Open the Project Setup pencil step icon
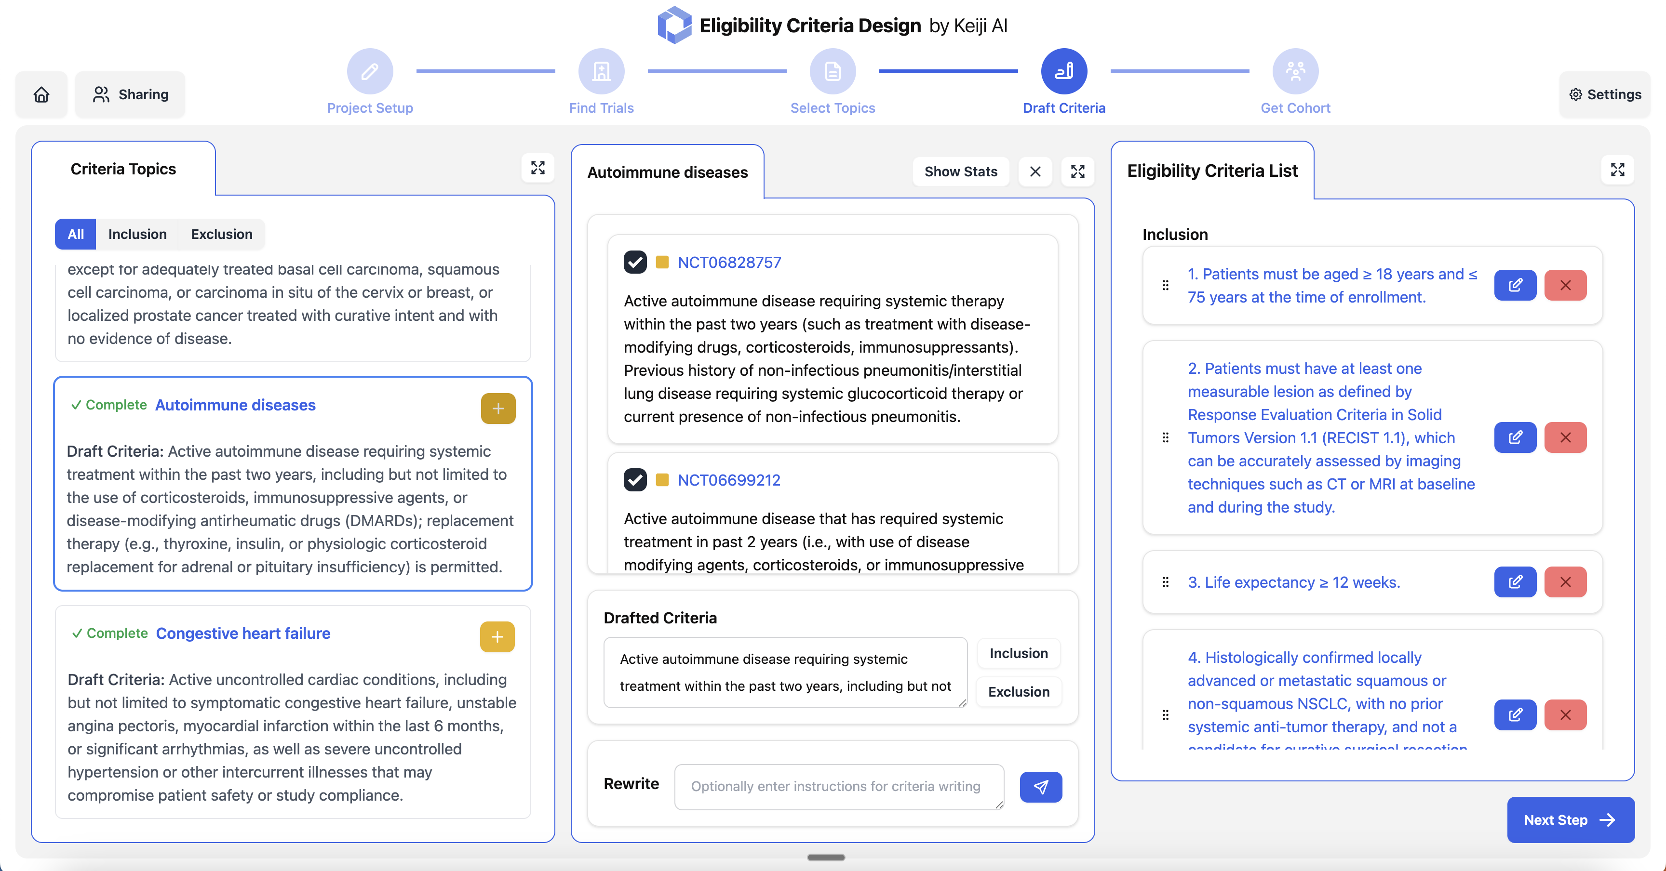Image resolution: width=1666 pixels, height=871 pixels. 369,71
